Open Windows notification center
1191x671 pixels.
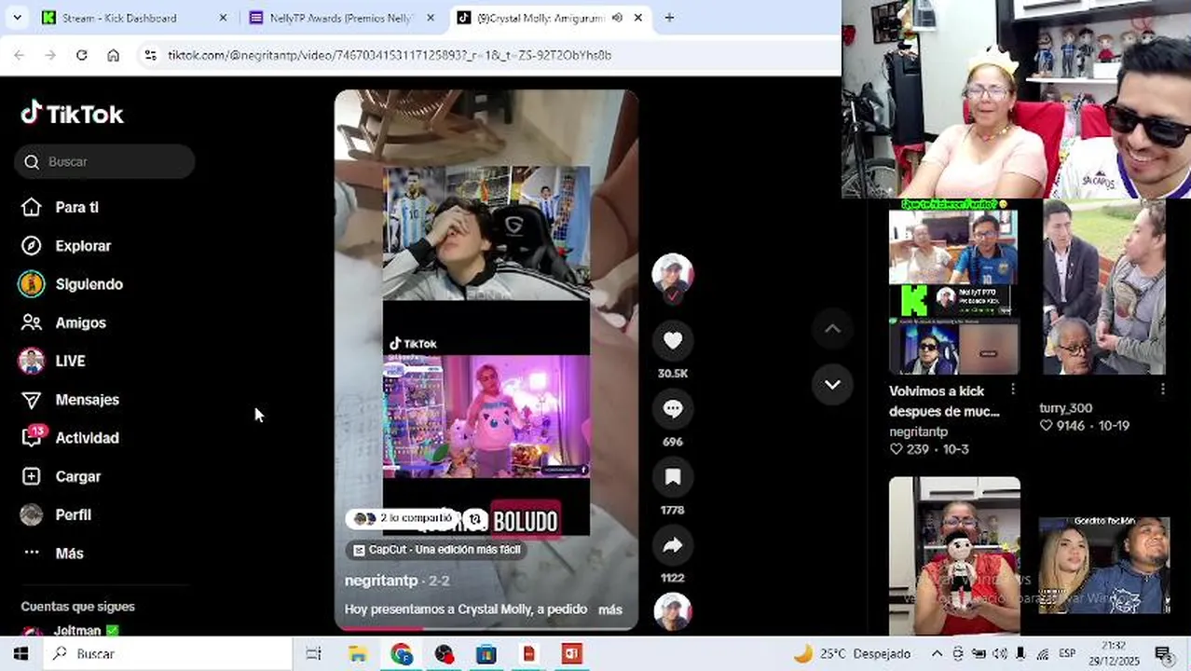(x=1162, y=653)
